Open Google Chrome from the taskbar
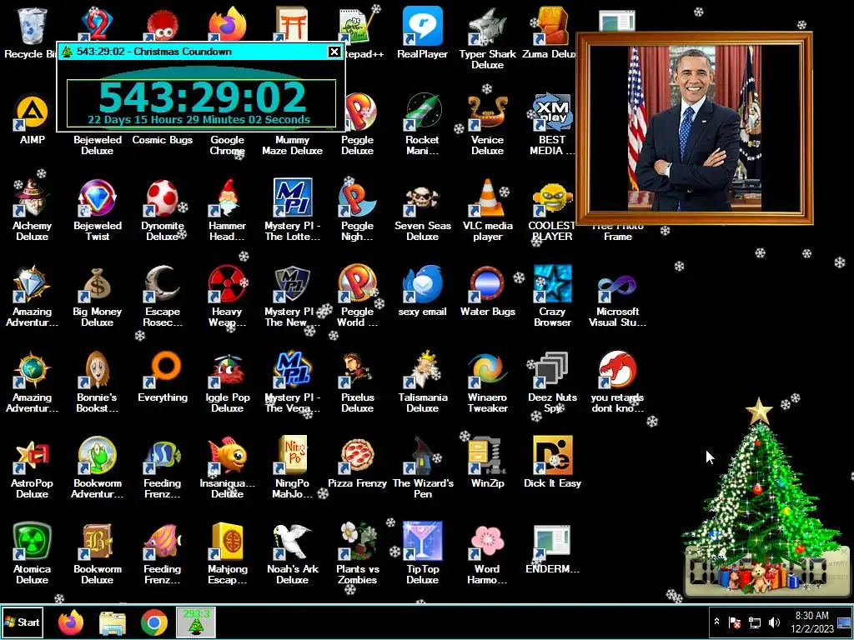This screenshot has width=854, height=640. click(154, 622)
